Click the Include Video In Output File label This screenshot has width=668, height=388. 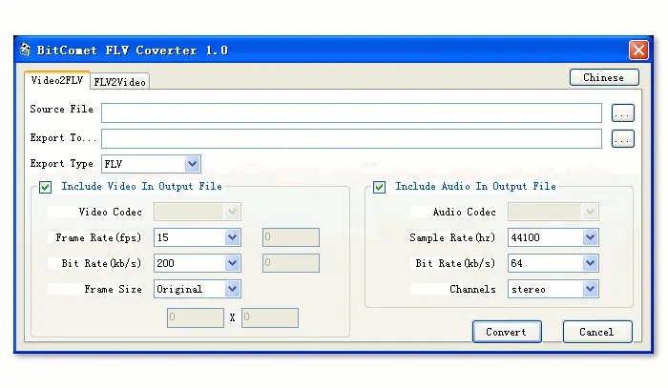click(x=142, y=186)
